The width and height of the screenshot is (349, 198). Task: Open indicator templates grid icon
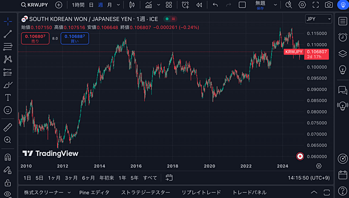tap(169, 5)
